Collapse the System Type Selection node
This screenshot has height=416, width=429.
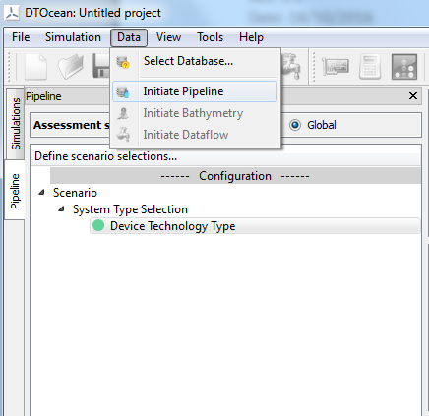(61, 209)
